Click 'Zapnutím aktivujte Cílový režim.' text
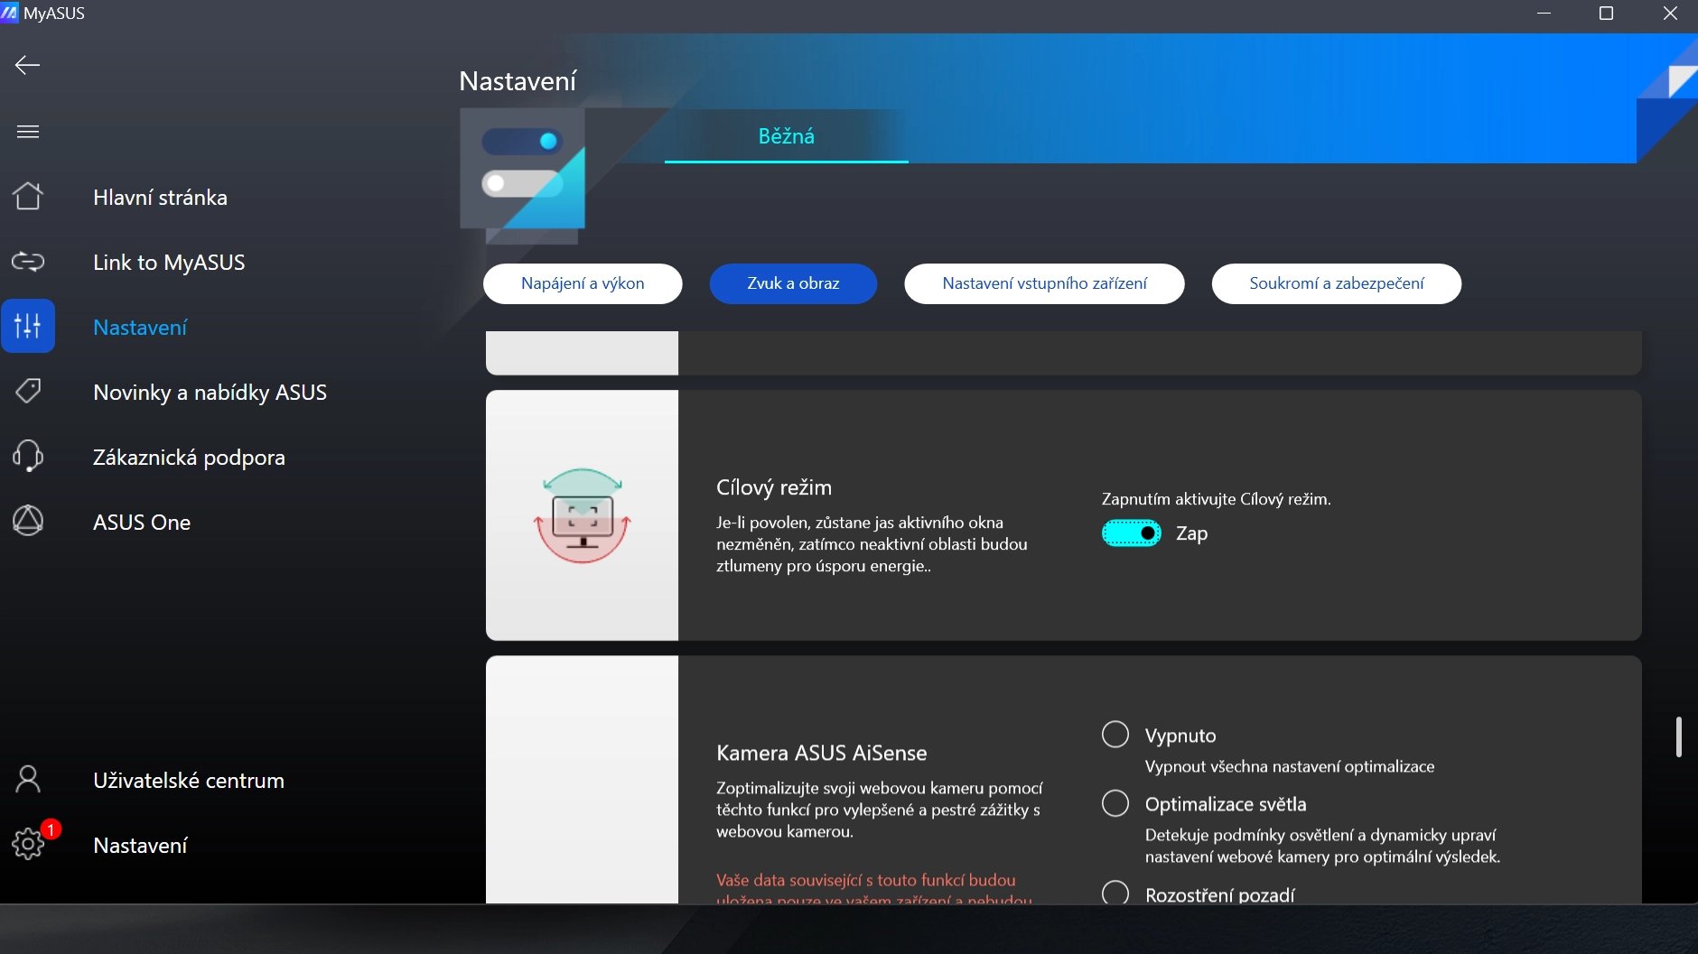Viewport: 1698px width, 954px height. [1216, 499]
